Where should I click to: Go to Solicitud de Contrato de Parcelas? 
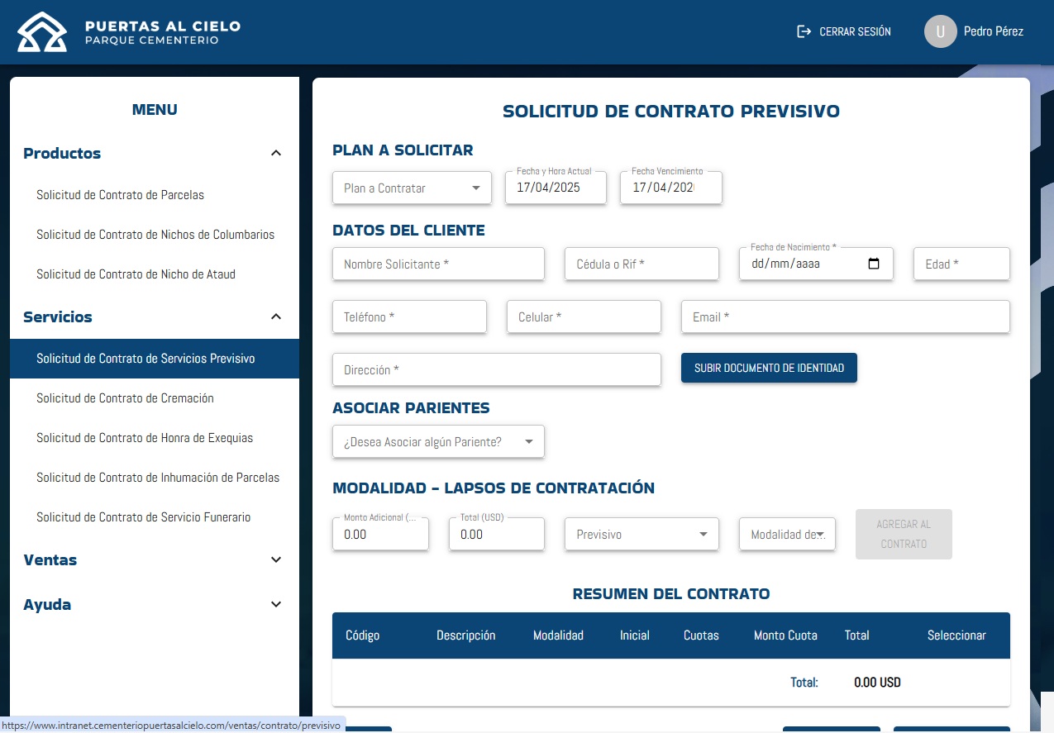pos(120,195)
